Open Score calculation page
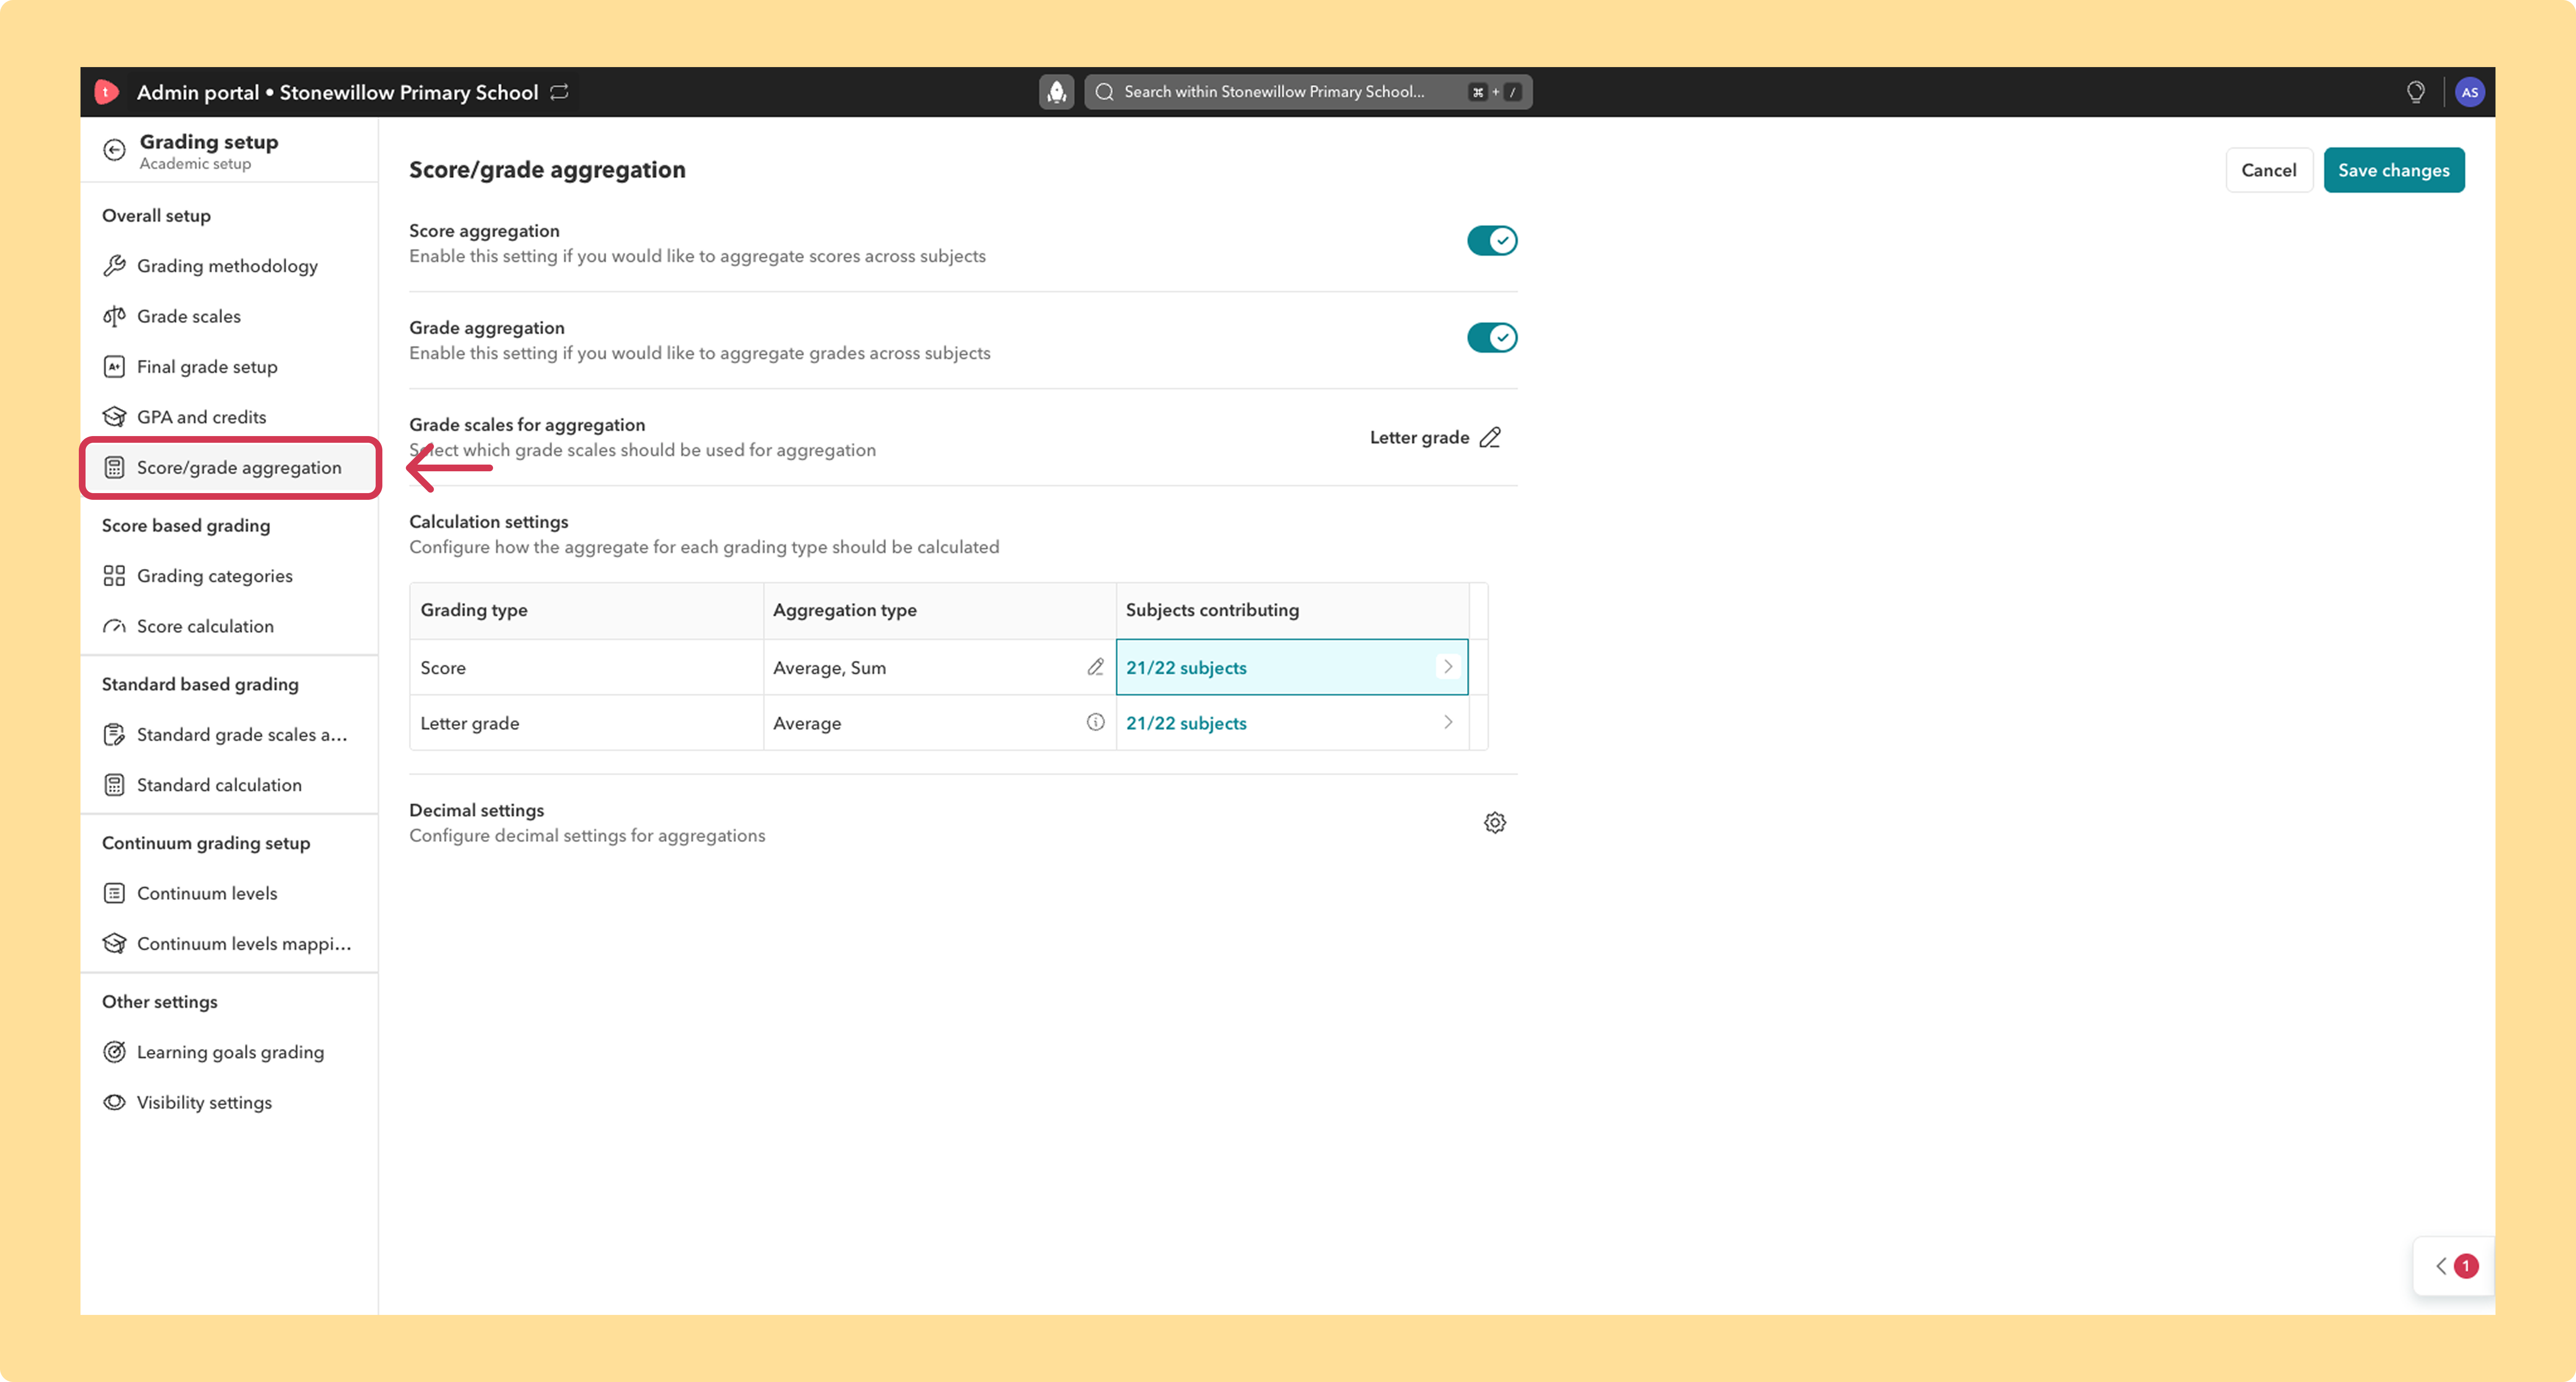 tap(229, 627)
